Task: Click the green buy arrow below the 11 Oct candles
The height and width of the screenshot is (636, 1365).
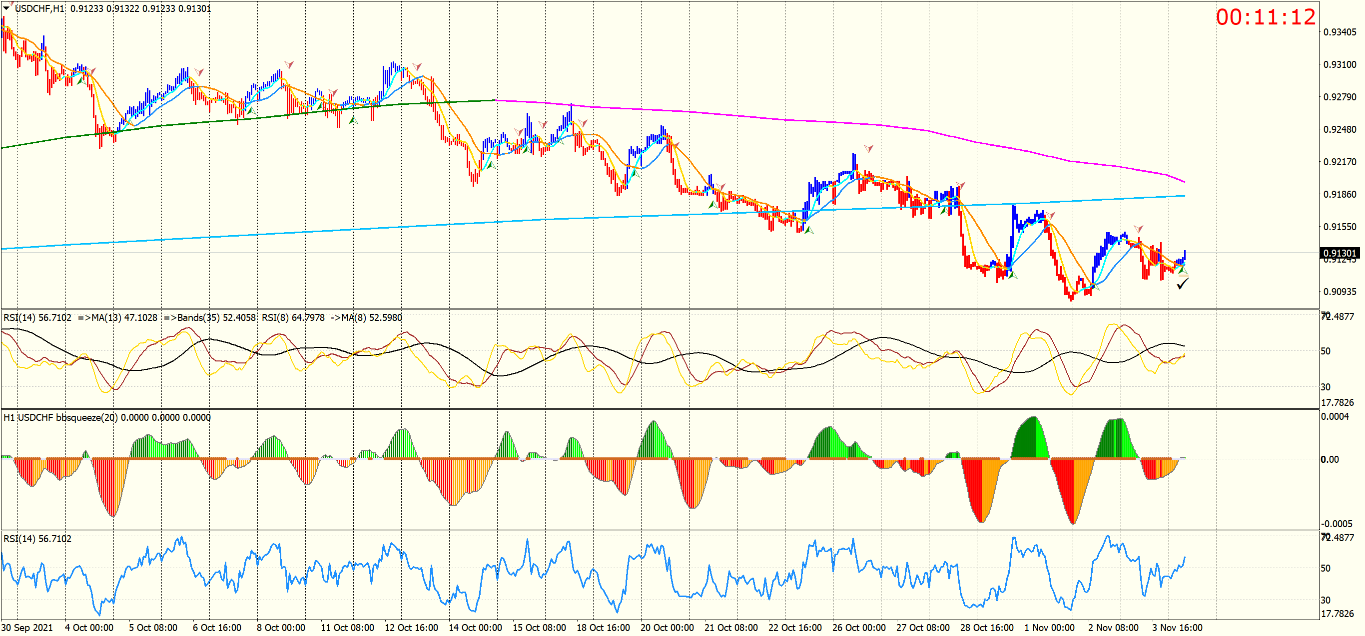Action: pyautogui.click(x=353, y=121)
